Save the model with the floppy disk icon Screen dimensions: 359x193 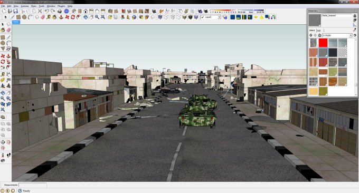coord(15,11)
